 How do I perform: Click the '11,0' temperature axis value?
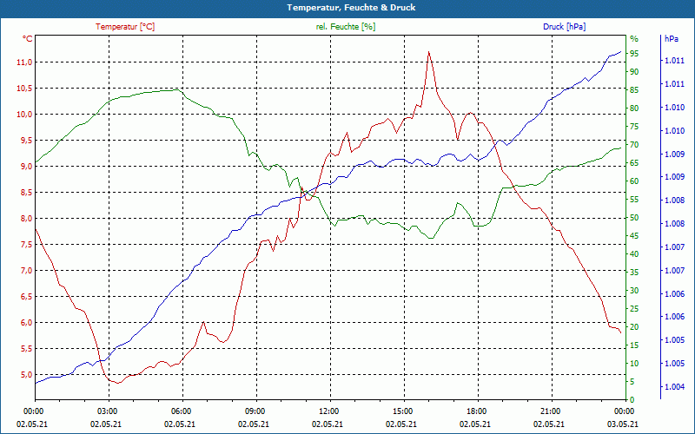tap(24, 62)
